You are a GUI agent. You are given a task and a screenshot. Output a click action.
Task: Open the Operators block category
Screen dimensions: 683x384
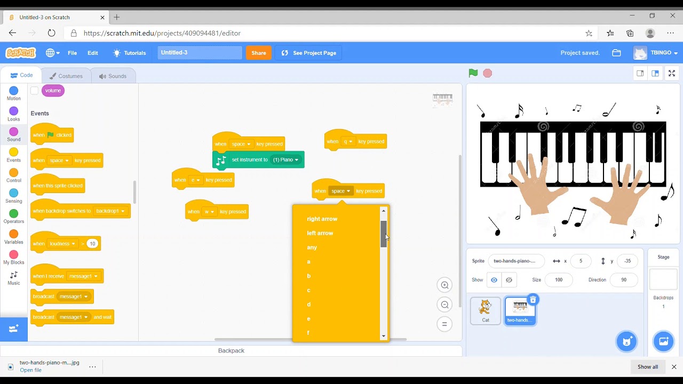[x=14, y=217]
